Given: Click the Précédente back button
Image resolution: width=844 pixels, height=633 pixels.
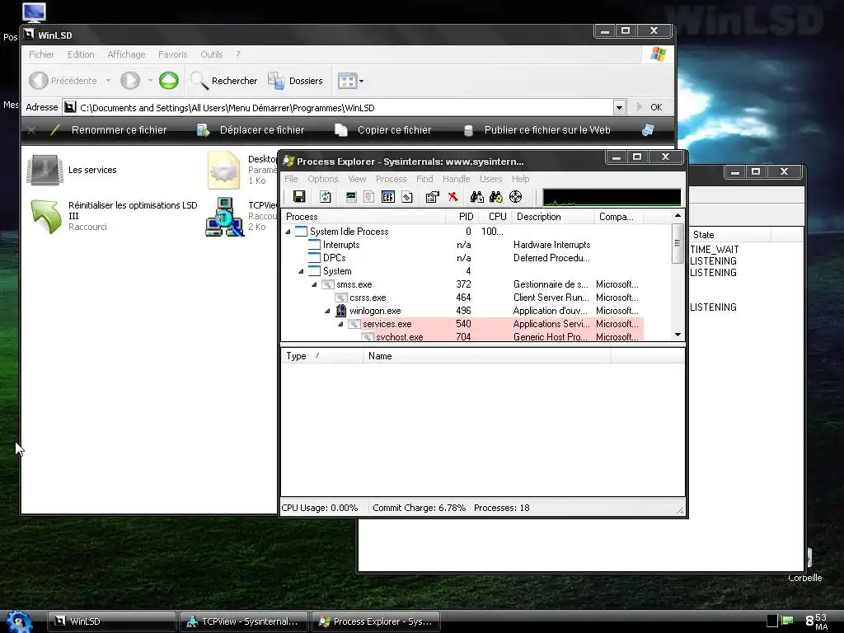Looking at the screenshot, I should [x=63, y=81].
